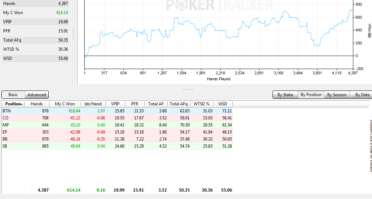Image resolution: width=372 pixels, height=199 pixels.
Task: Click the BB Won axis label
Action: pos(369,31)
